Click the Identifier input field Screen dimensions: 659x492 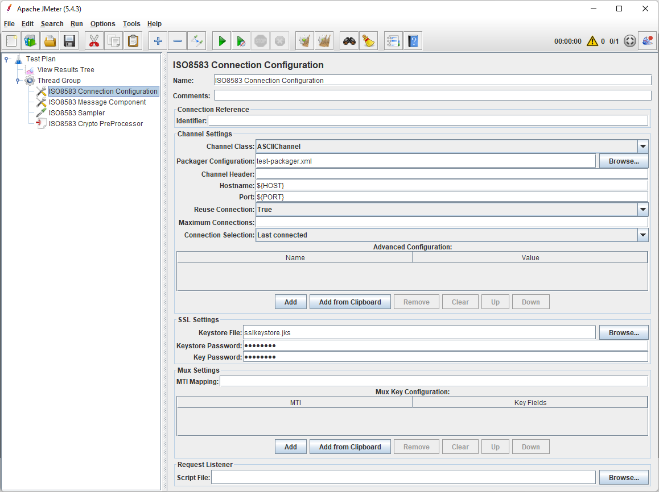428,121
